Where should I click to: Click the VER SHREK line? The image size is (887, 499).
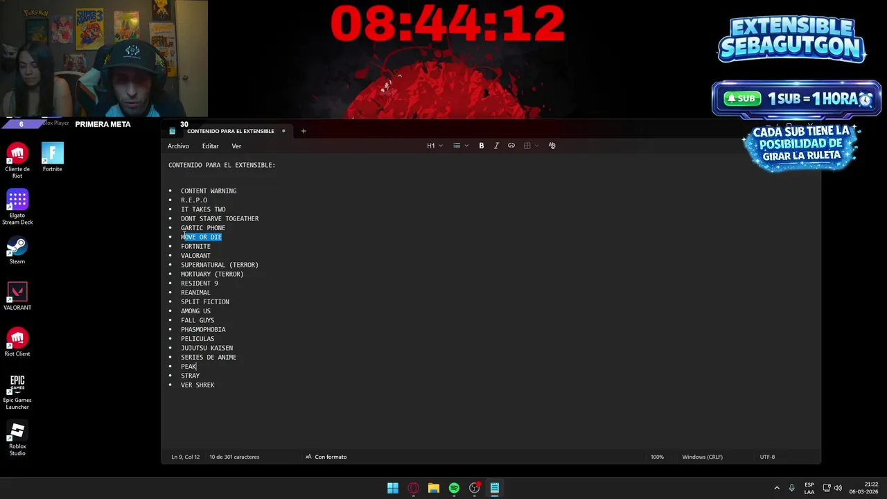point(197,385)
